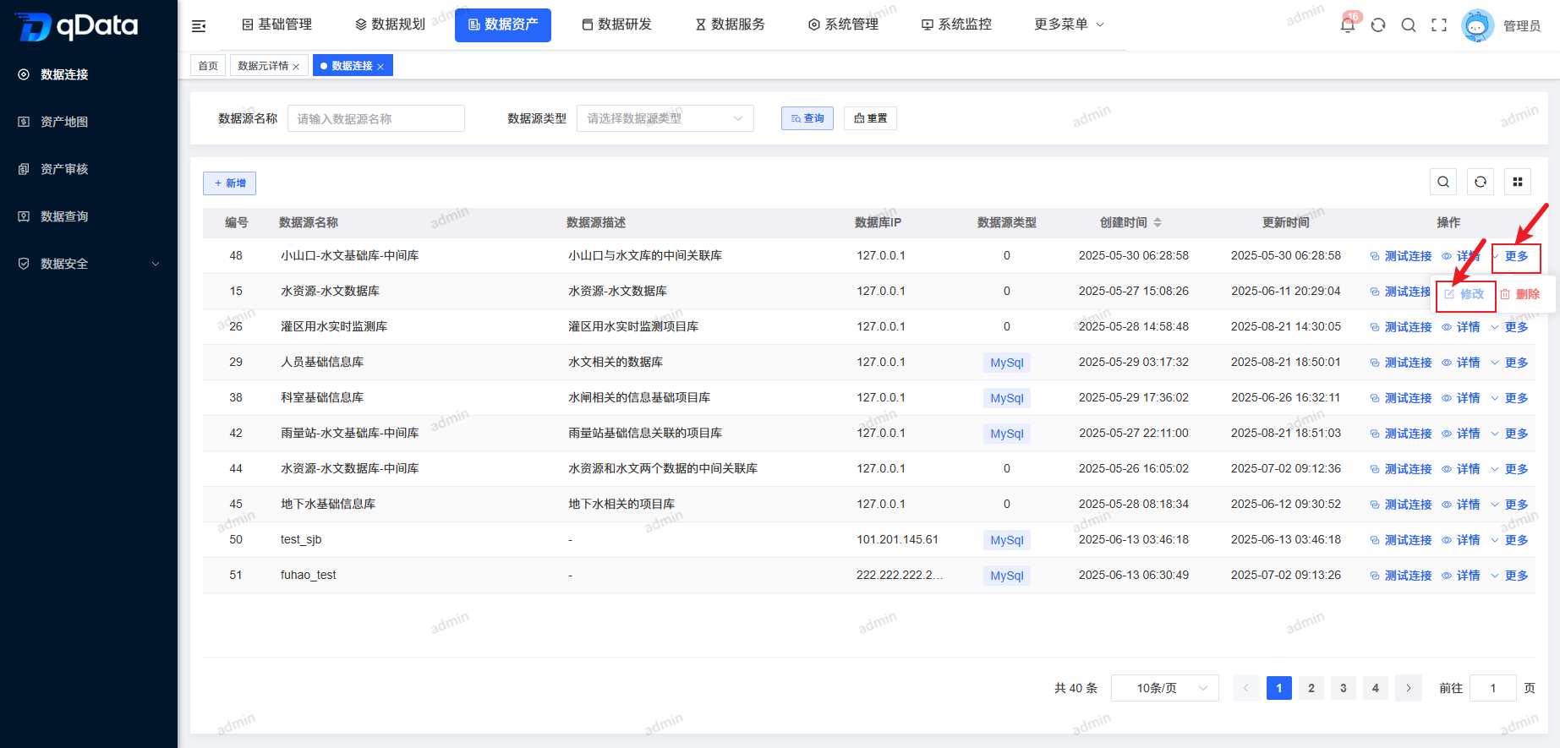
Task: Switch to 数据规划 top menu
Action: 390,25
